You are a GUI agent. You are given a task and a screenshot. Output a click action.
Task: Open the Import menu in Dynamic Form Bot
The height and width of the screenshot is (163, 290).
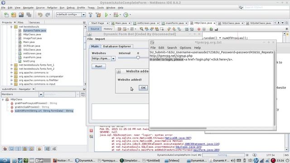[x=100, y=39]
